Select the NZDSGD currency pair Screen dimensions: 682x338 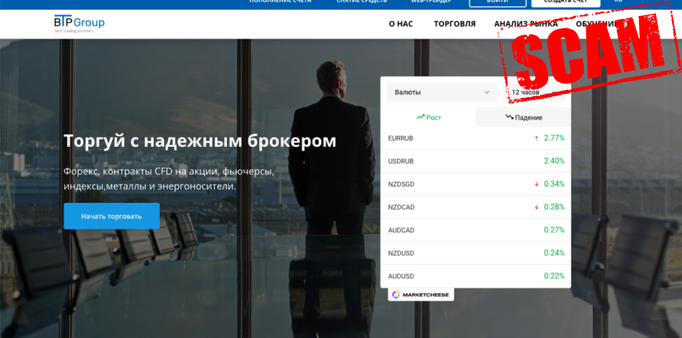[x=401, y=184]
